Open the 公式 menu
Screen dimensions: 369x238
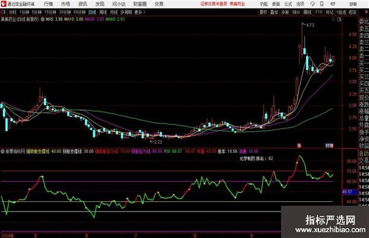coord(288,4)
